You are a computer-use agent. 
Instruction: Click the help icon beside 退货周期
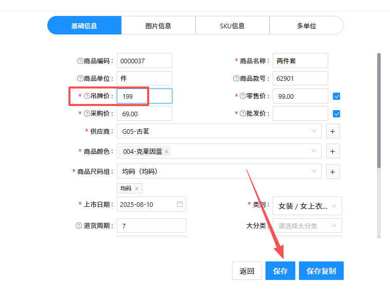79,225
